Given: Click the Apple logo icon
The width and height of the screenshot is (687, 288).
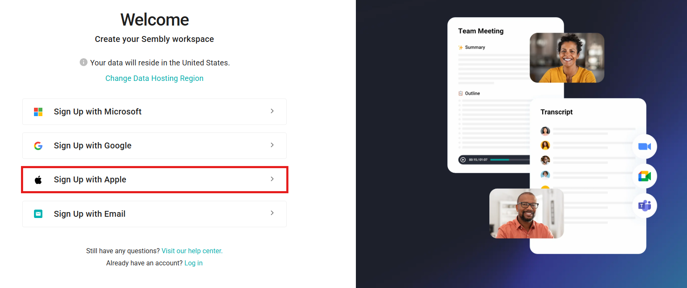Looking at the screenshot, I should coord(38,180).
